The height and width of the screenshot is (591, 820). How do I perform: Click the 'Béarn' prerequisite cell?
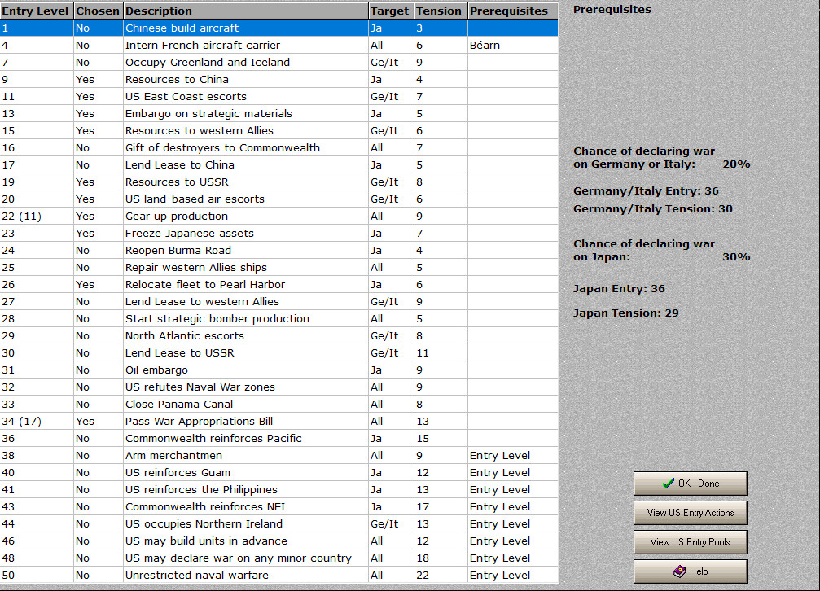512,45
